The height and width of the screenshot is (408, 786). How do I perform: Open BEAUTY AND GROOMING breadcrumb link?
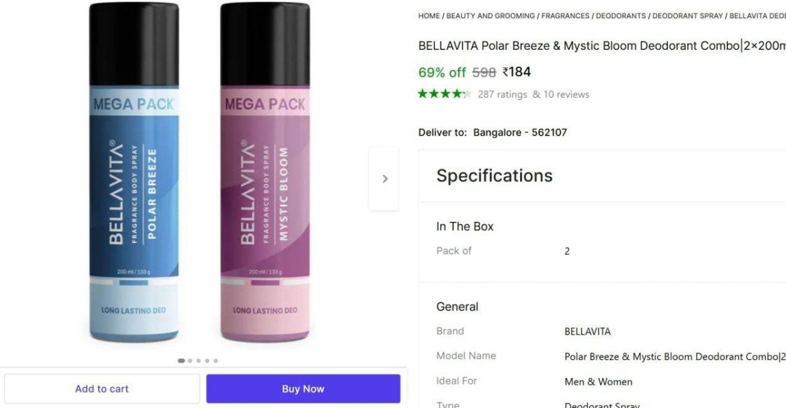coord(491,16)
